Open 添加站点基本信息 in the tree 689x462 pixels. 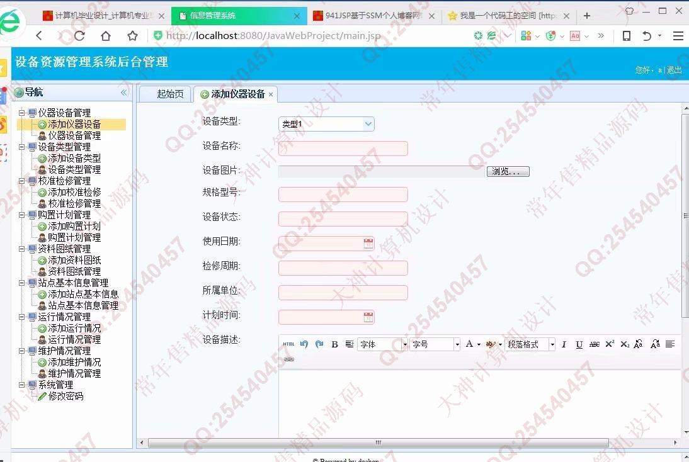coord(83,294)
